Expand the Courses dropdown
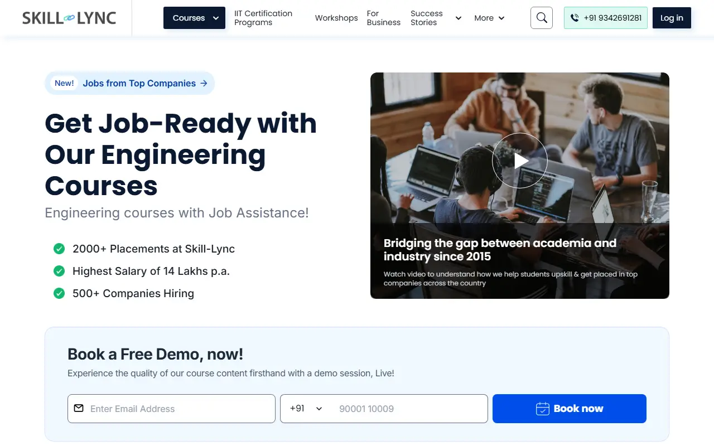714x446 pixels. pyautogui.click(x=194, y=18)
